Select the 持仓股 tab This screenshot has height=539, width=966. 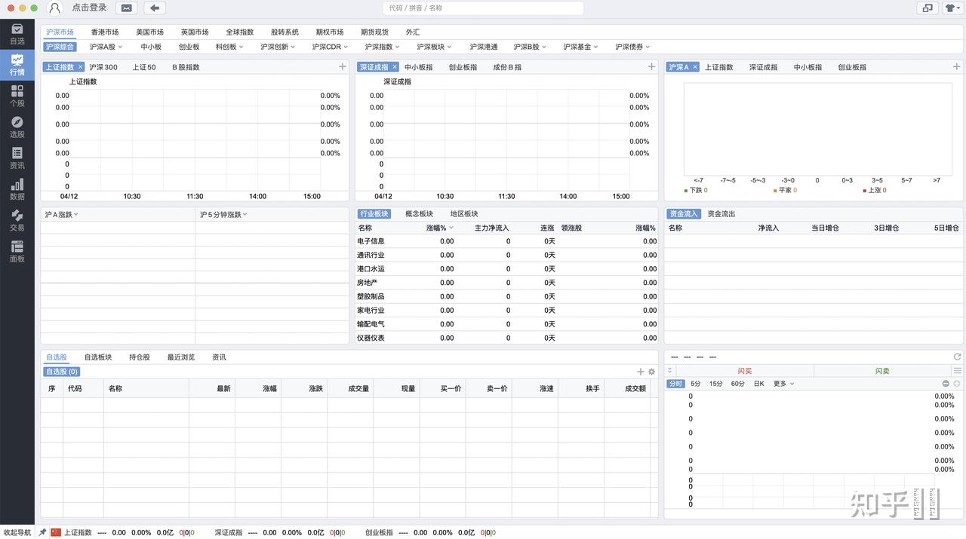pos(139,357)
